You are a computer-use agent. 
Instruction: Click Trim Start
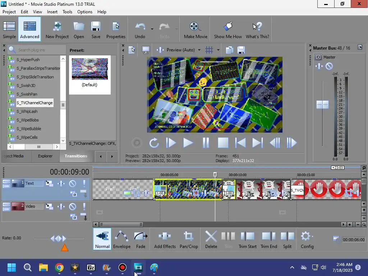(x=247, y=239)
